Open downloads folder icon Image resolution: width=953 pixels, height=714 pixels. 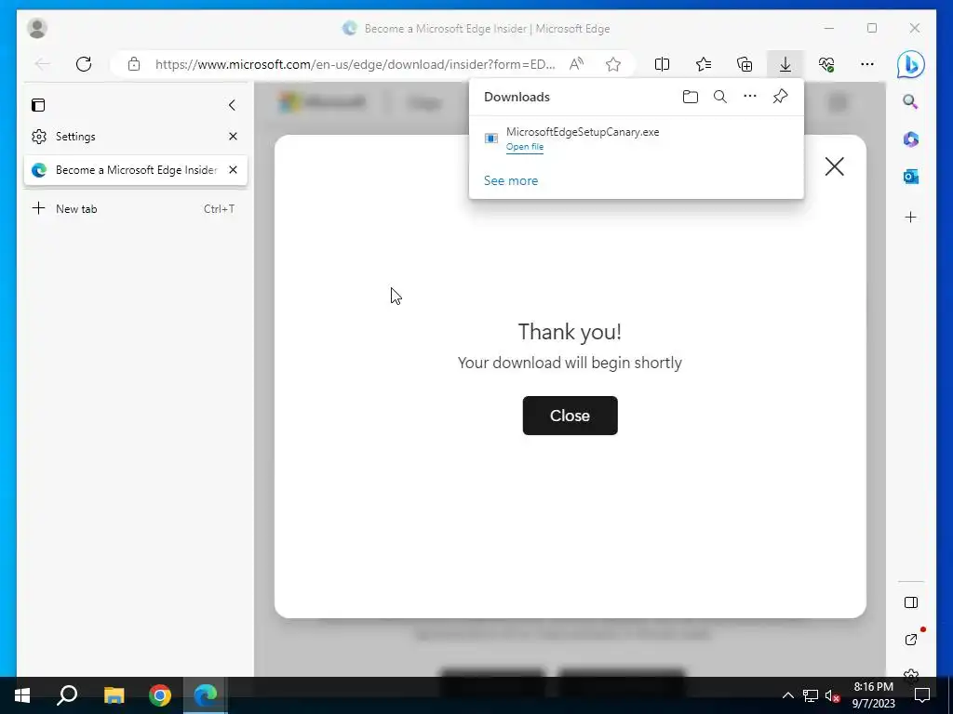click(x=690, y=97)
